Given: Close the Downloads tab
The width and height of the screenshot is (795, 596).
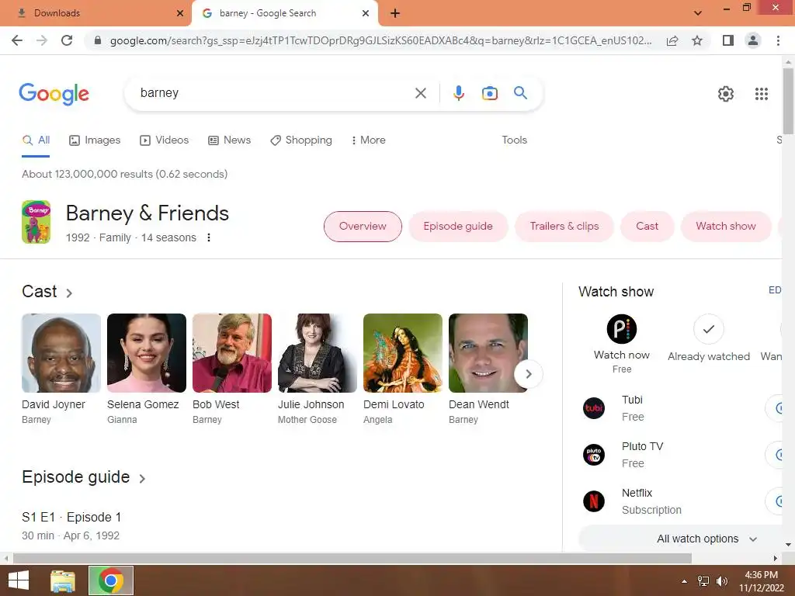Looking at the screenshot, I should click(180, 13).
